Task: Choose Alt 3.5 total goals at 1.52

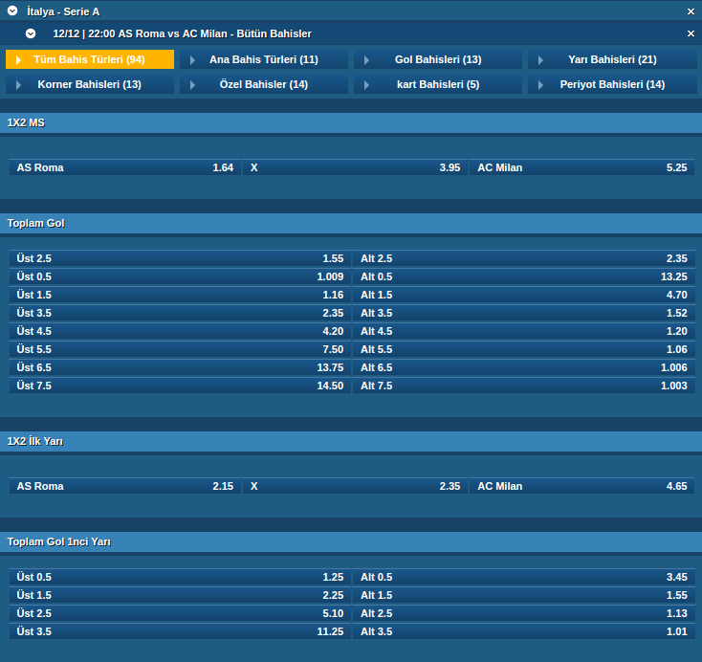Action: tap(523, 313)
